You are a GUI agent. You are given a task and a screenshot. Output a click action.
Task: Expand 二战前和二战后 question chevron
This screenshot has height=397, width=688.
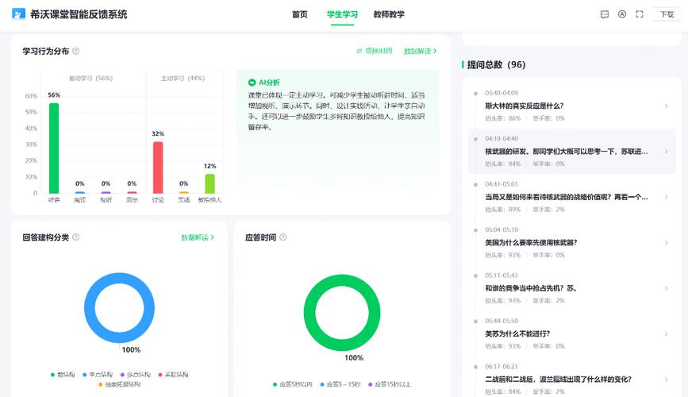(666, 380)
